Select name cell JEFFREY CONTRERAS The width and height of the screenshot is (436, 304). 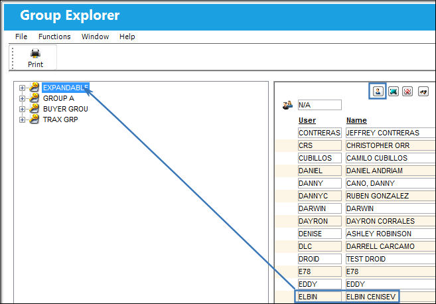391,133
